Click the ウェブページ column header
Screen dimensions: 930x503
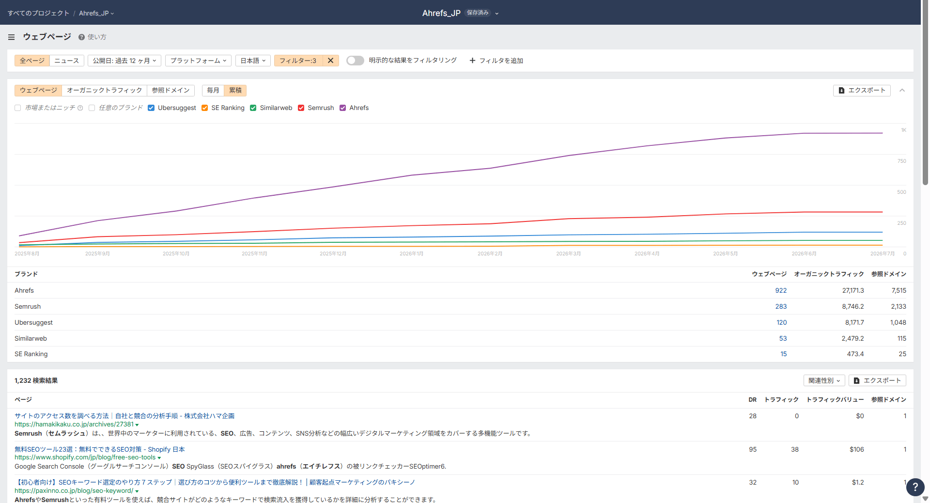(769, 274)
